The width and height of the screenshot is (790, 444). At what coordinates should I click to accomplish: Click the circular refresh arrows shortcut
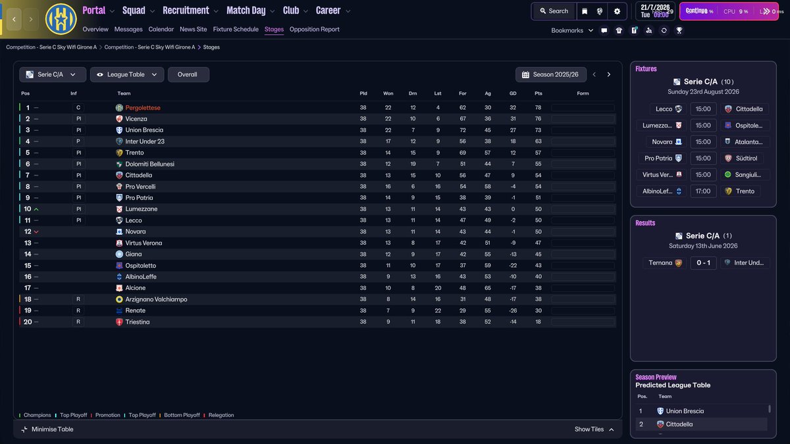[x=664, y=30]
